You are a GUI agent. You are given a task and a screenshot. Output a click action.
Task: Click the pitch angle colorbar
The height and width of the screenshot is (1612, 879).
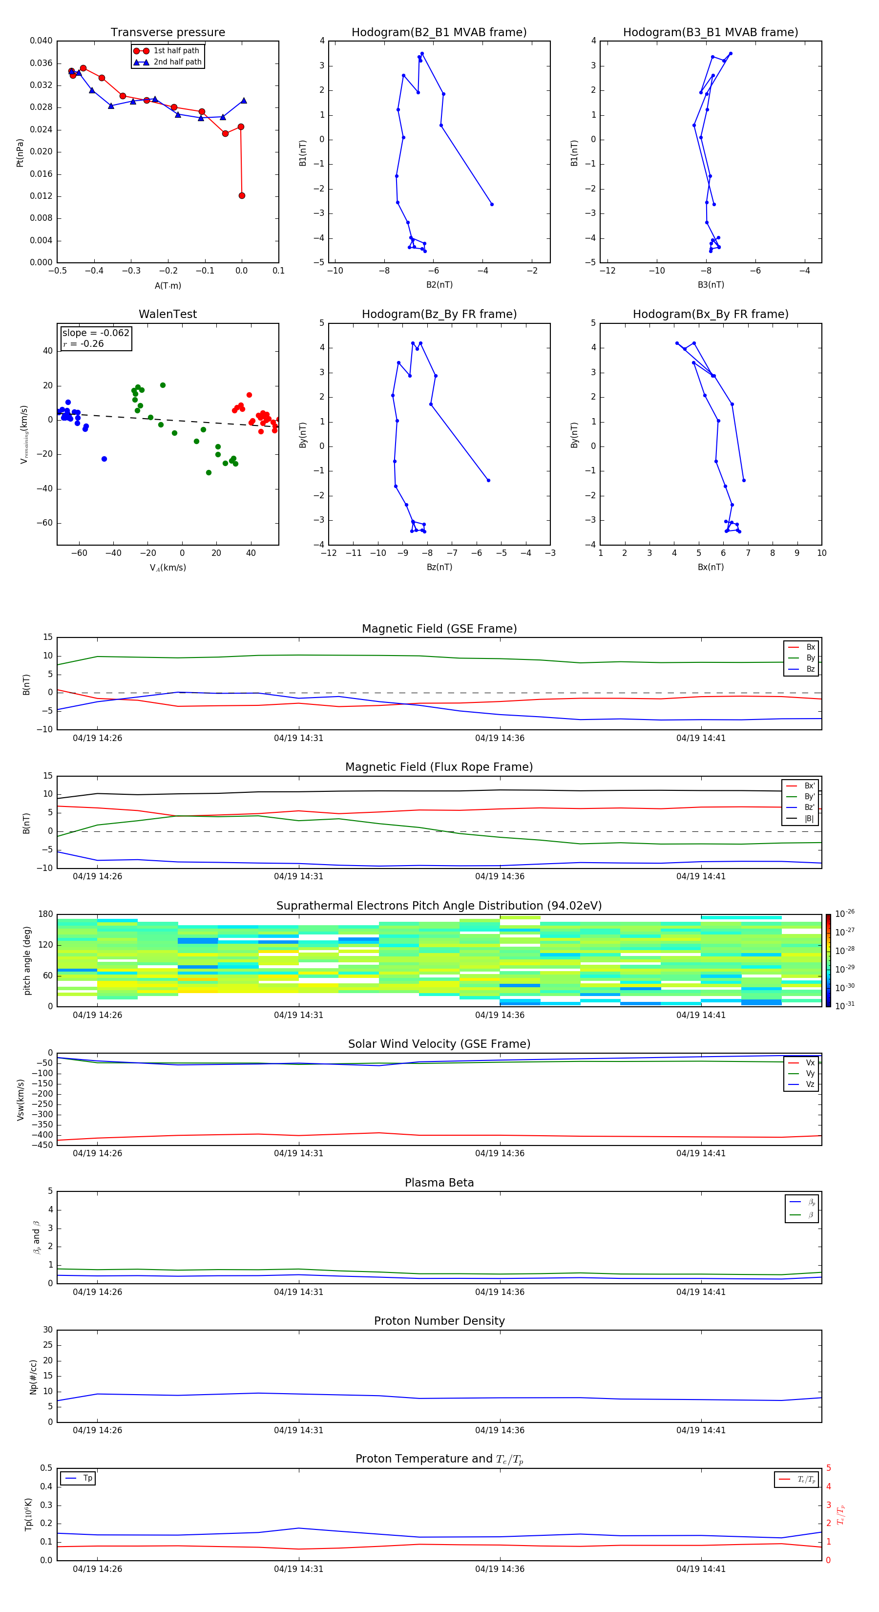828,960
